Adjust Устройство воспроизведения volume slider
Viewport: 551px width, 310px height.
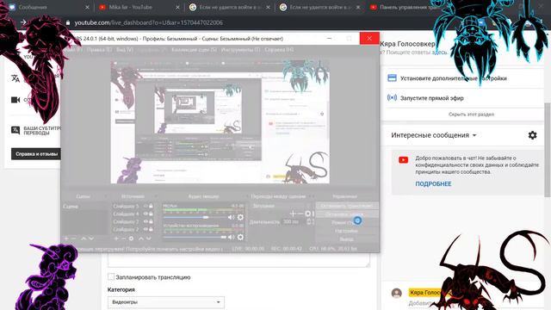tap(195, 238)
